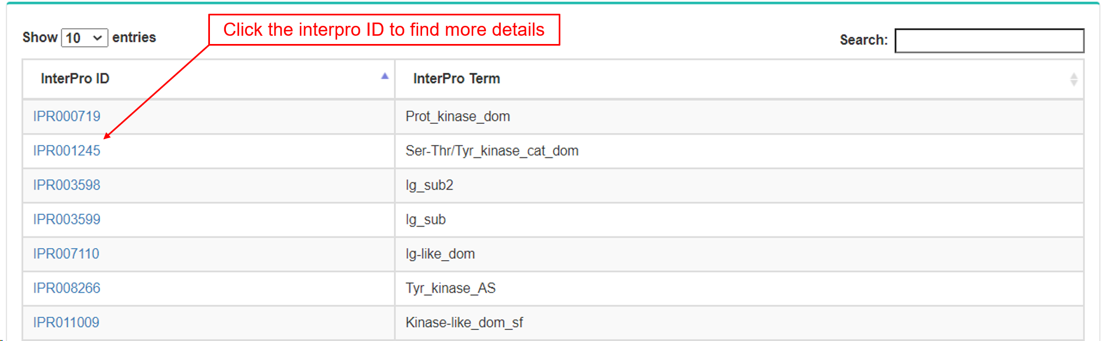The width and height of the screenshot is (1102, 341).
Task: Open the IPR003599 InterPro link
Action: (67, 219)
